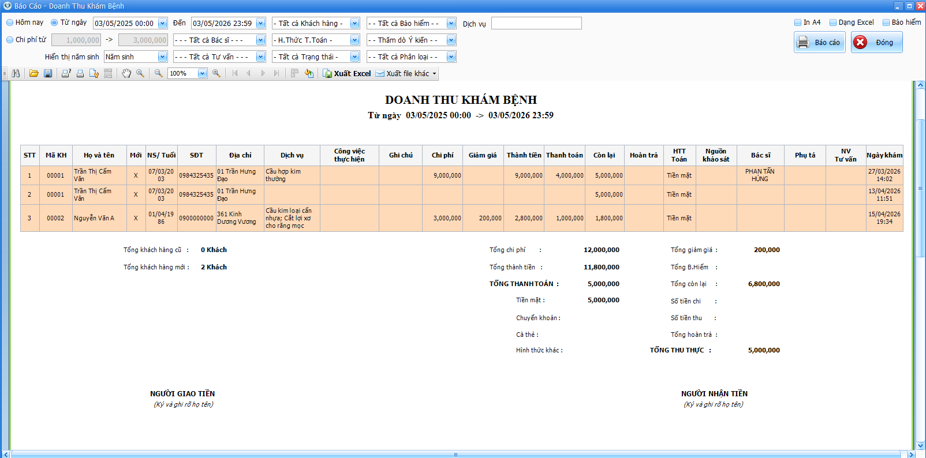Viewport: 926px width, 458px height.
Task: Click the DOANH THU KHÁM BỆNH report title
Action: coord(461,100)
